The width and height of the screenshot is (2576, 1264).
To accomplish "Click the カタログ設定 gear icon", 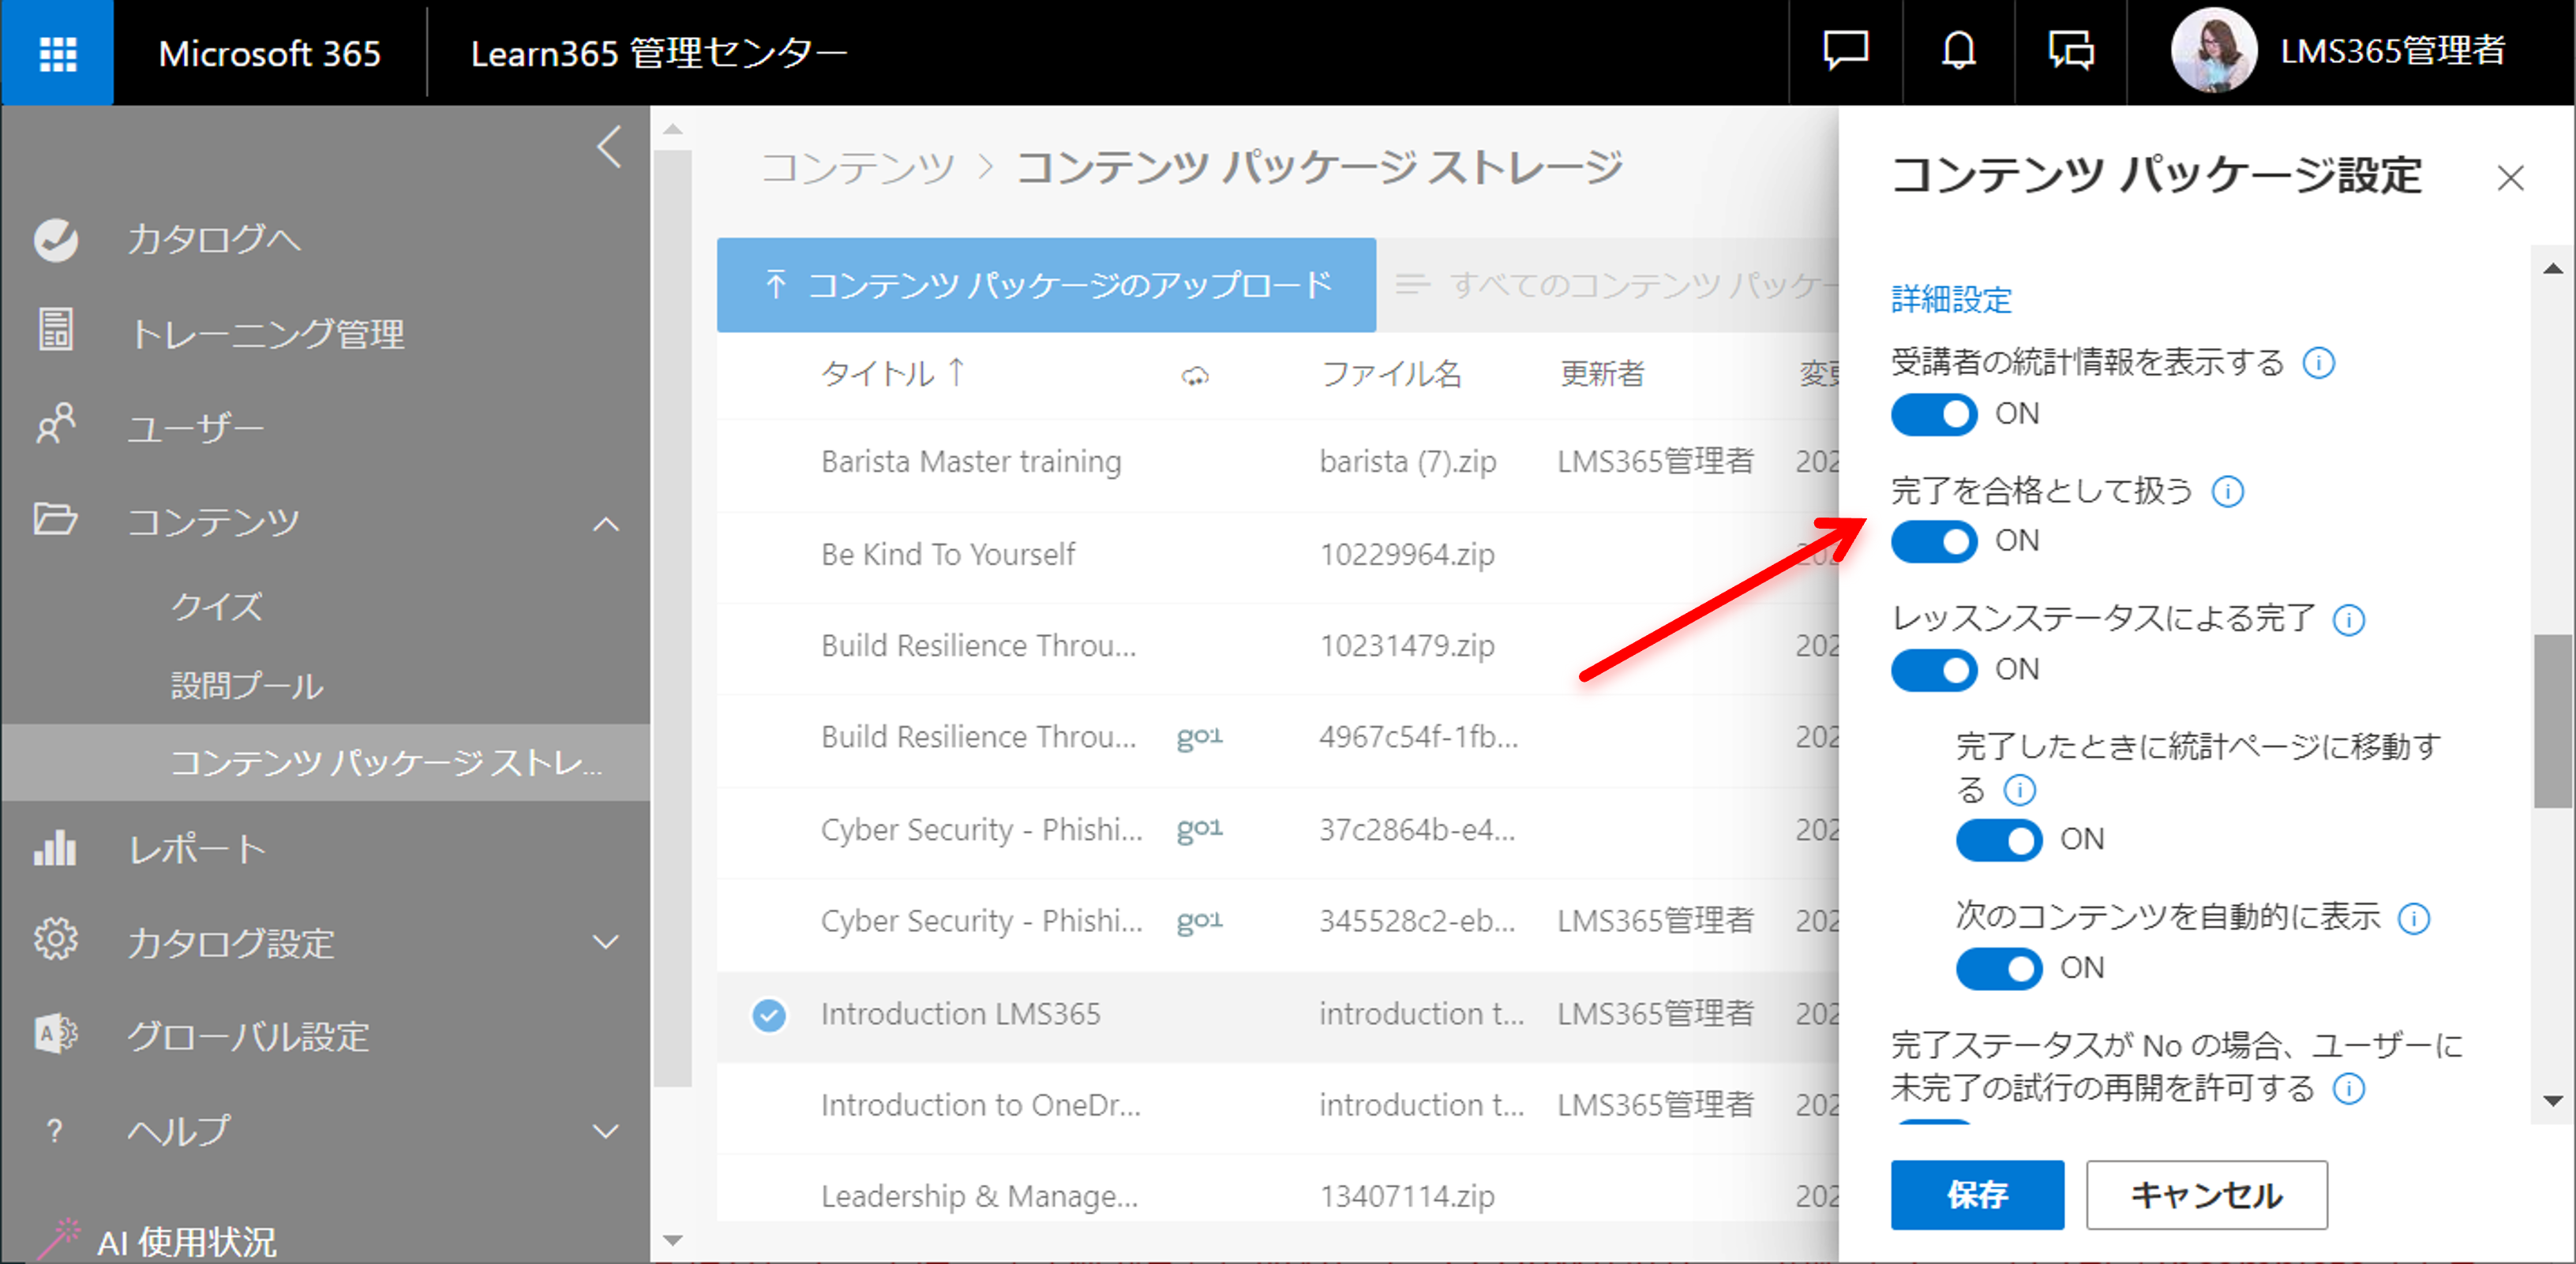I will tap(56, 941).
